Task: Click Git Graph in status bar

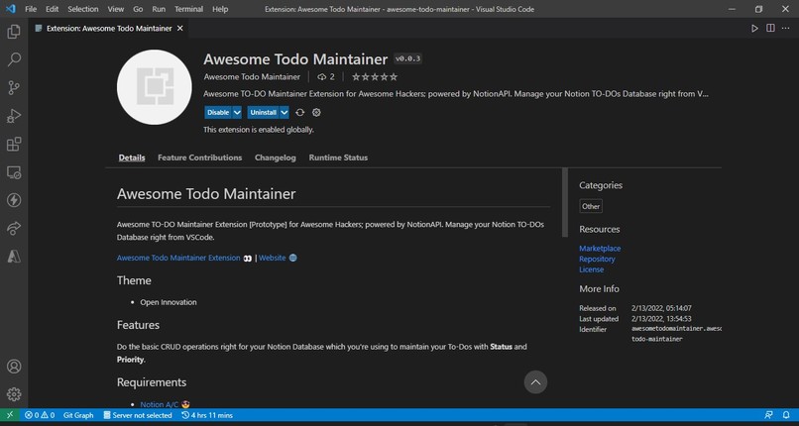Action: 78,415
